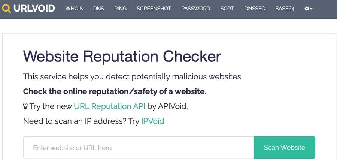Go to the SCREENSHOT tool

[155, 9]
